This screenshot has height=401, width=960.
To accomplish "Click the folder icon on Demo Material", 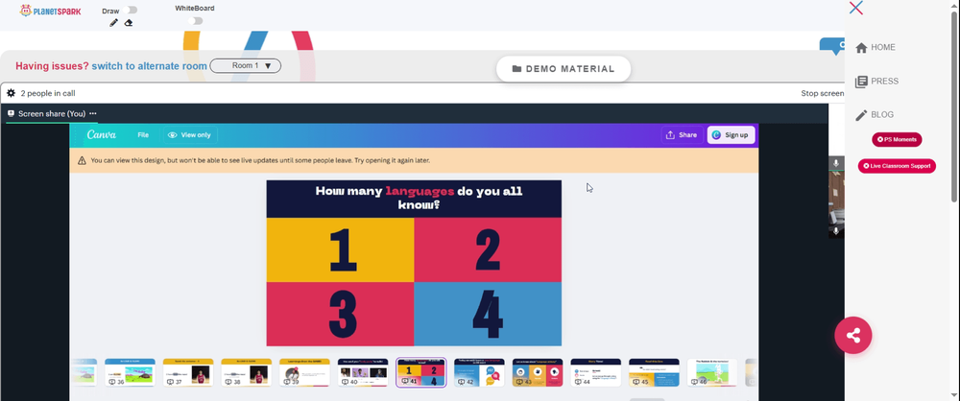I will pyautogui.click(x=516, y=69).
